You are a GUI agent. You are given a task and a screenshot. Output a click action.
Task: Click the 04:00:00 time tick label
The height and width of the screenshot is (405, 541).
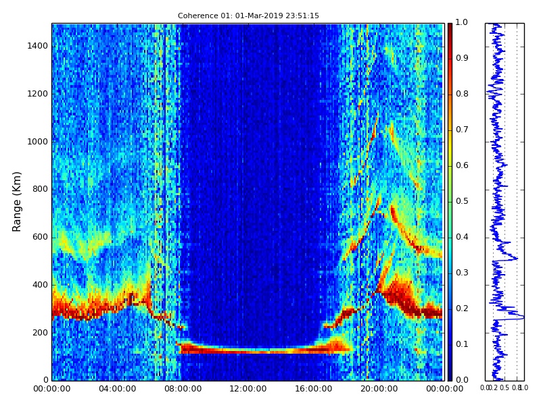117,389
